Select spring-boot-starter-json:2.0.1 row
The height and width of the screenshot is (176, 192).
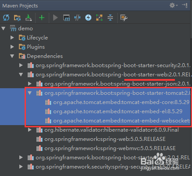[96, 84]
